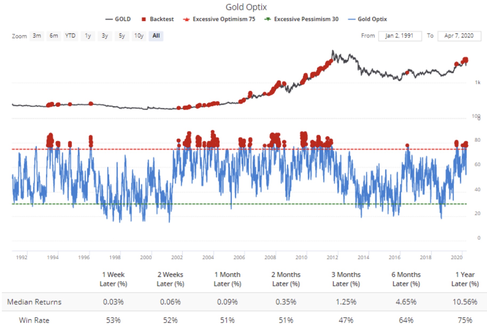487x334 pixels.
Task: Zoom chart to 10y range
Action: (139, 36)
